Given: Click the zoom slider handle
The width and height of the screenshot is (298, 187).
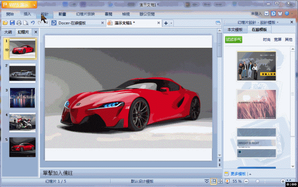Looking at the screenshot, I should click(x=257, y=182).
